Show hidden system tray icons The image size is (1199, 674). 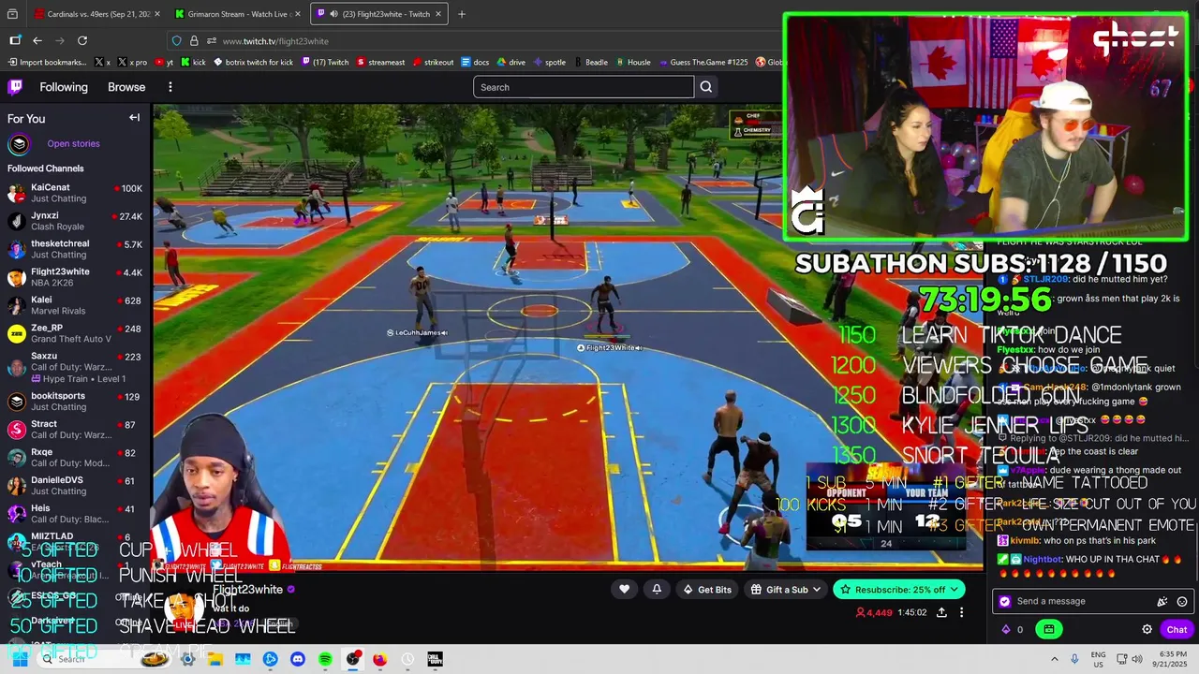click(x=1054, y=659)
